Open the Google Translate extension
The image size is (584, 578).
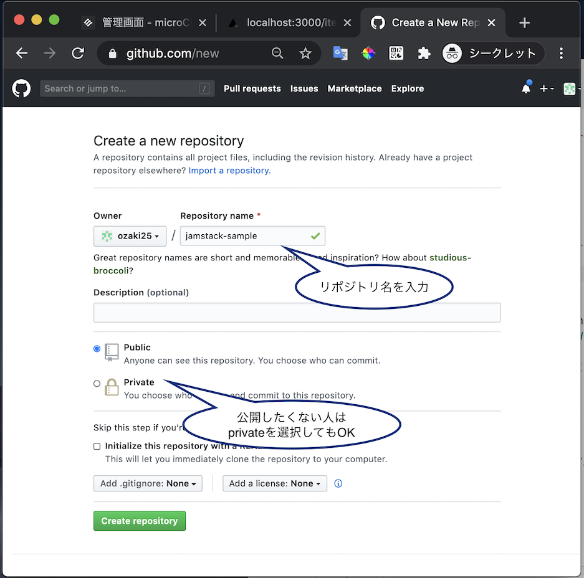point(340,53)
